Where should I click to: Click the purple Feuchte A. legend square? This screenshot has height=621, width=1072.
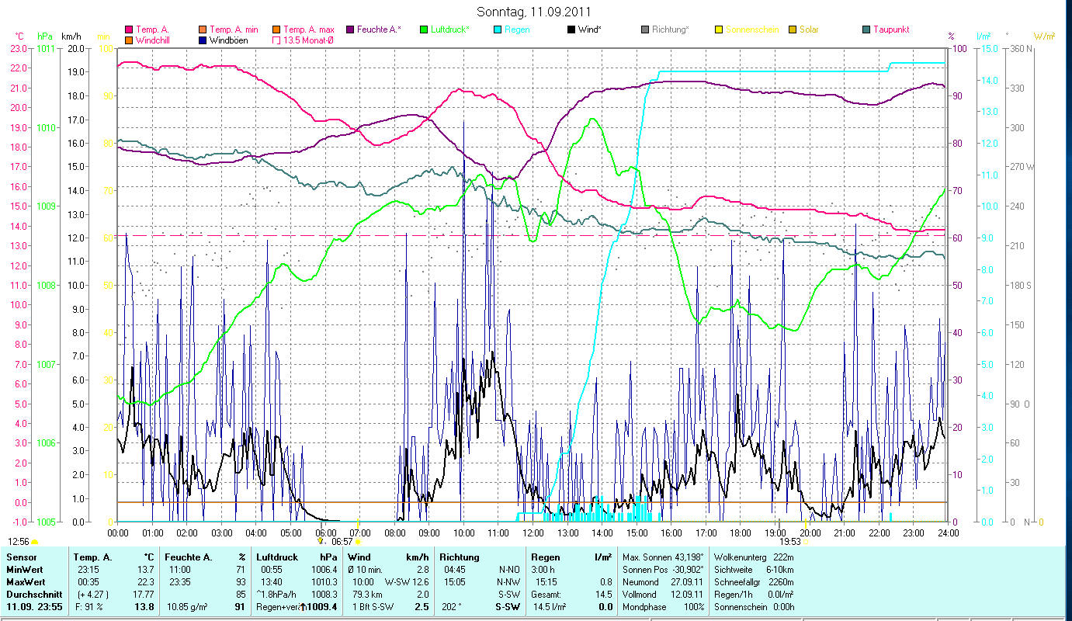pyautogui.click(x=350, y=29)
